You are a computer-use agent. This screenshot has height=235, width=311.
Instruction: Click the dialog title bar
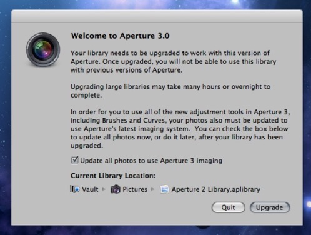(157, 16)
